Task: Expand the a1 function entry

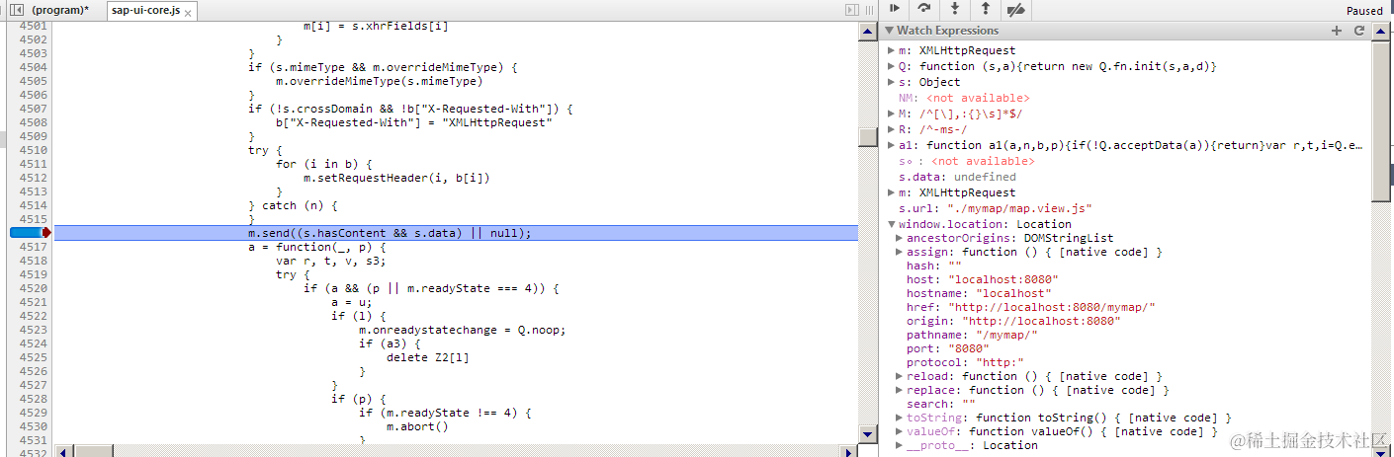Action: (891, 145)
